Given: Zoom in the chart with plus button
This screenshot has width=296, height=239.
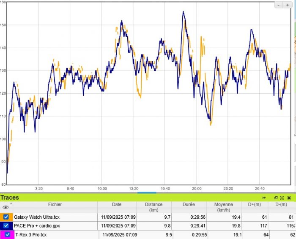Looking at the screenshot, I should coord(288,5).
